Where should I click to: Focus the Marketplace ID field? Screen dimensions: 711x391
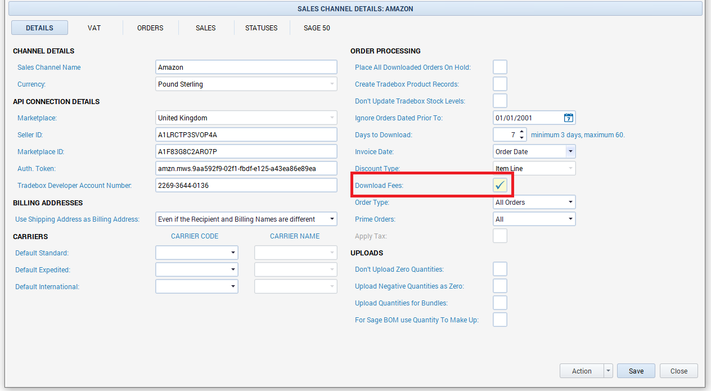246,151
